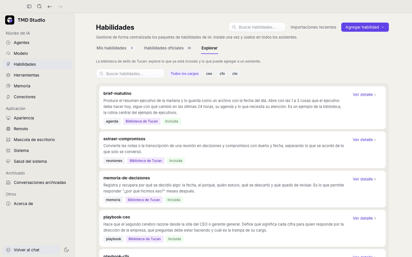View detail of extraer-compromisos
Viewport: 412px width, 257px height.
(x=364, y=140)
